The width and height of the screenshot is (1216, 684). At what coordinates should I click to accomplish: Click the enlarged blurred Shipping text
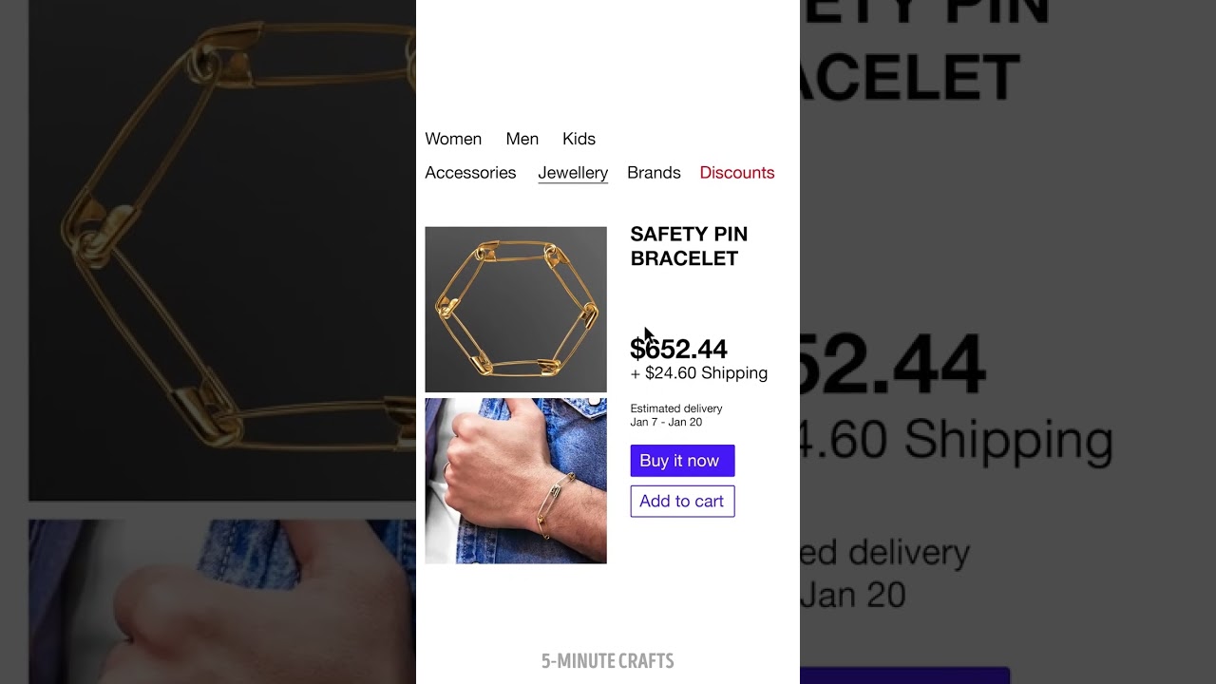click(958, 441)
